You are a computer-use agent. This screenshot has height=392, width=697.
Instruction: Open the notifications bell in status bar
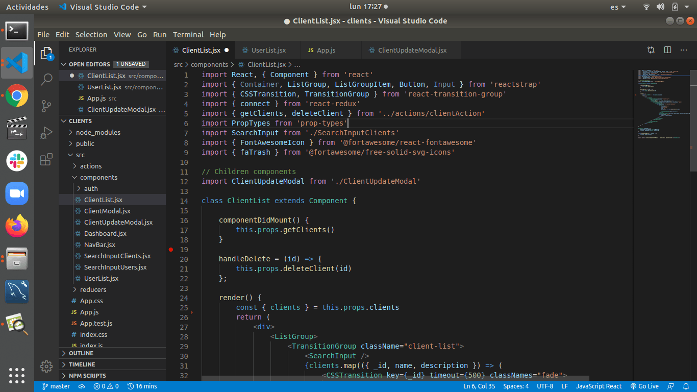coord(687,386)
